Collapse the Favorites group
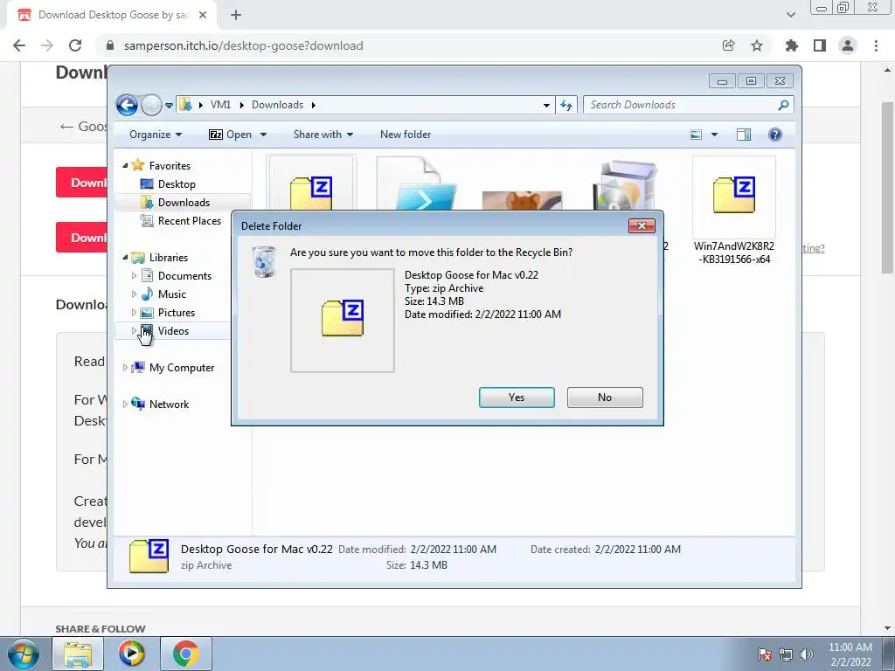This screenshot has width=895, height=671. [x=126, y=165]
